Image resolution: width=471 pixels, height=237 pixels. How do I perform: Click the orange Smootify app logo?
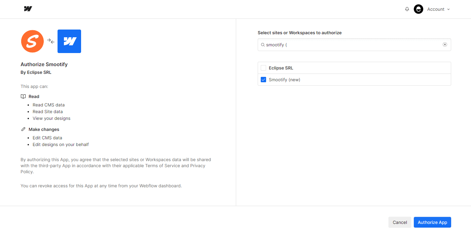tap(32, 41)
